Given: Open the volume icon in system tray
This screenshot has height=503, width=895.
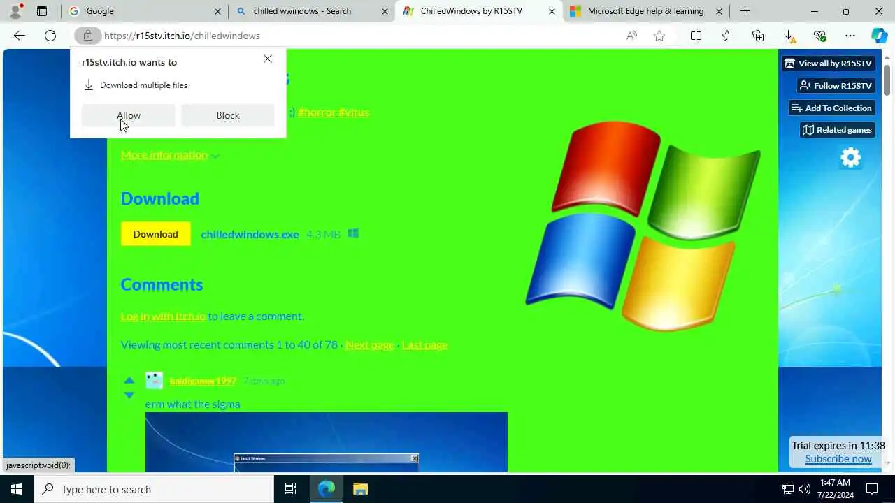Looking at the screenshot, I should click(x=804, y=489).
